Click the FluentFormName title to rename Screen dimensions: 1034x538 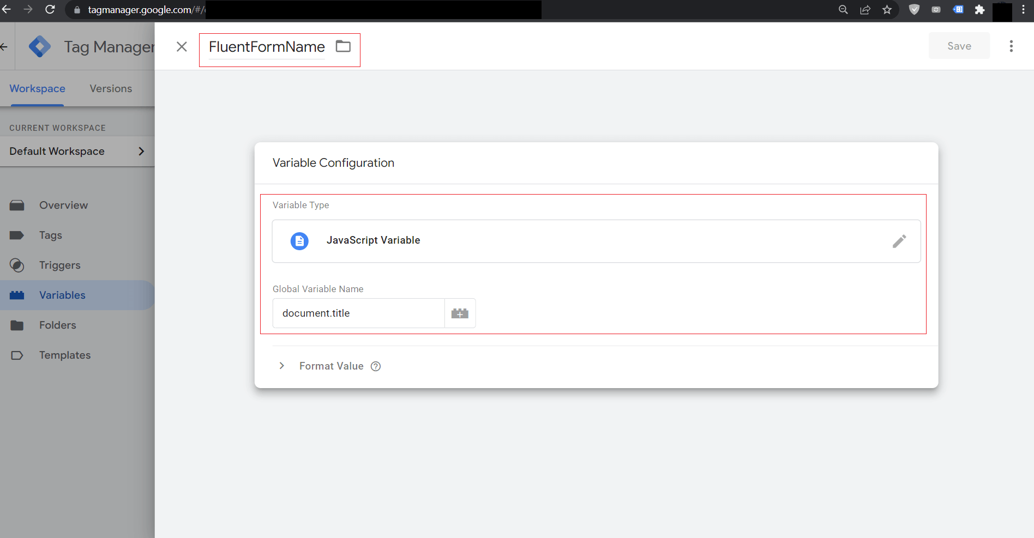[x=267, y=47]
